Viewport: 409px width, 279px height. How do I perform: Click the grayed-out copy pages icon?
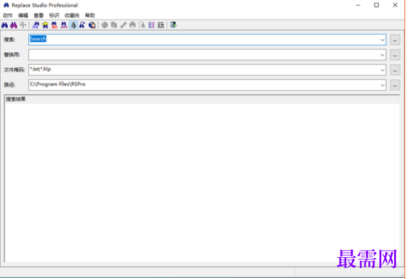coord(114,25)
